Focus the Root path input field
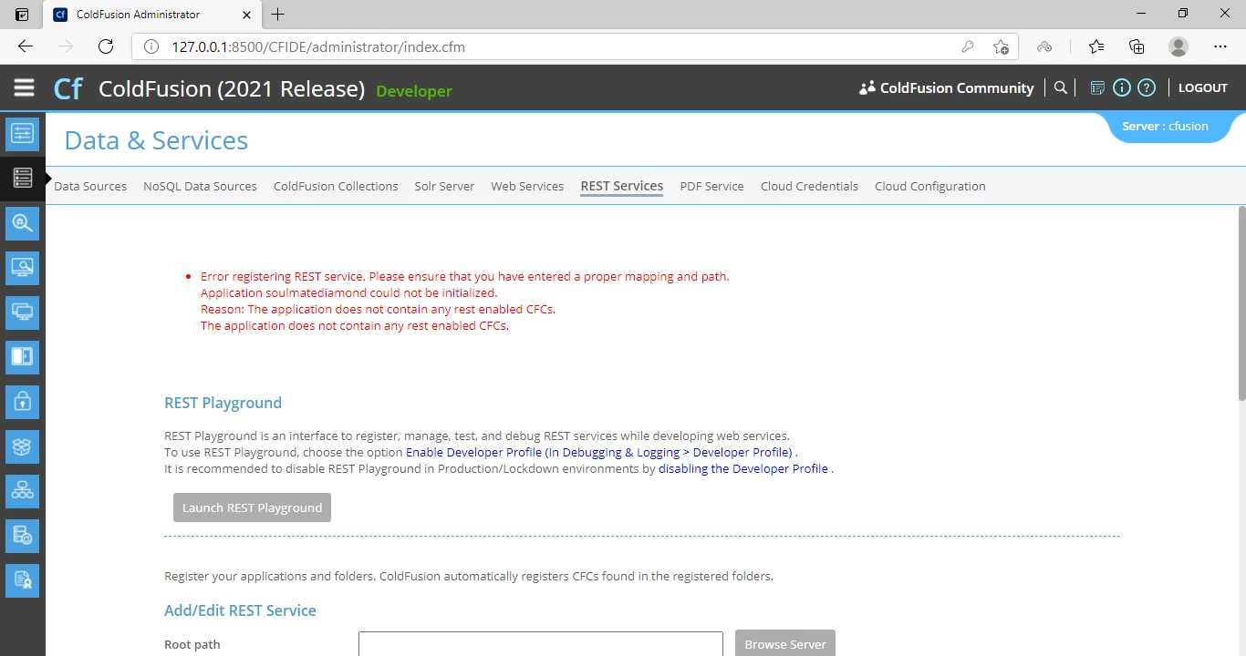This screenshot has width=1246, height=656. coord(541,643)
